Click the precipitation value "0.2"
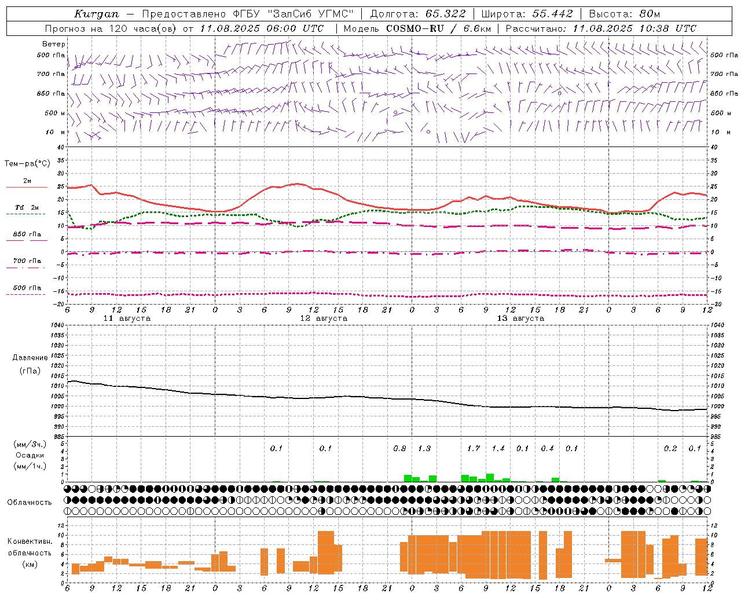 coord(670,449)
